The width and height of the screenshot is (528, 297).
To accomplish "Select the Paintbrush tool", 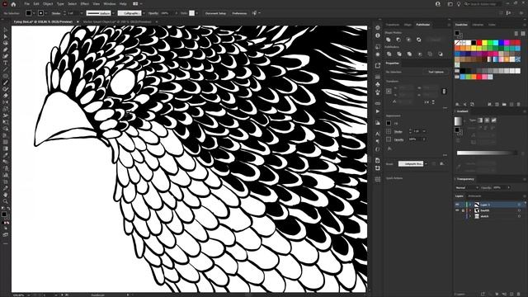I will (6, 82).
